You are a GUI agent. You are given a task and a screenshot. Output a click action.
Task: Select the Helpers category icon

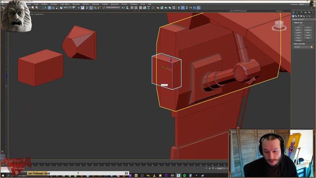click(304, 16)
